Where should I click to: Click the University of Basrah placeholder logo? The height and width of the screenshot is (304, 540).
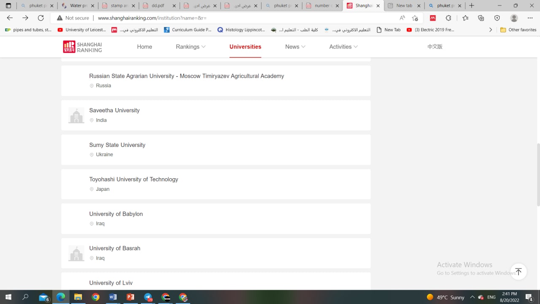click(76, 253)
